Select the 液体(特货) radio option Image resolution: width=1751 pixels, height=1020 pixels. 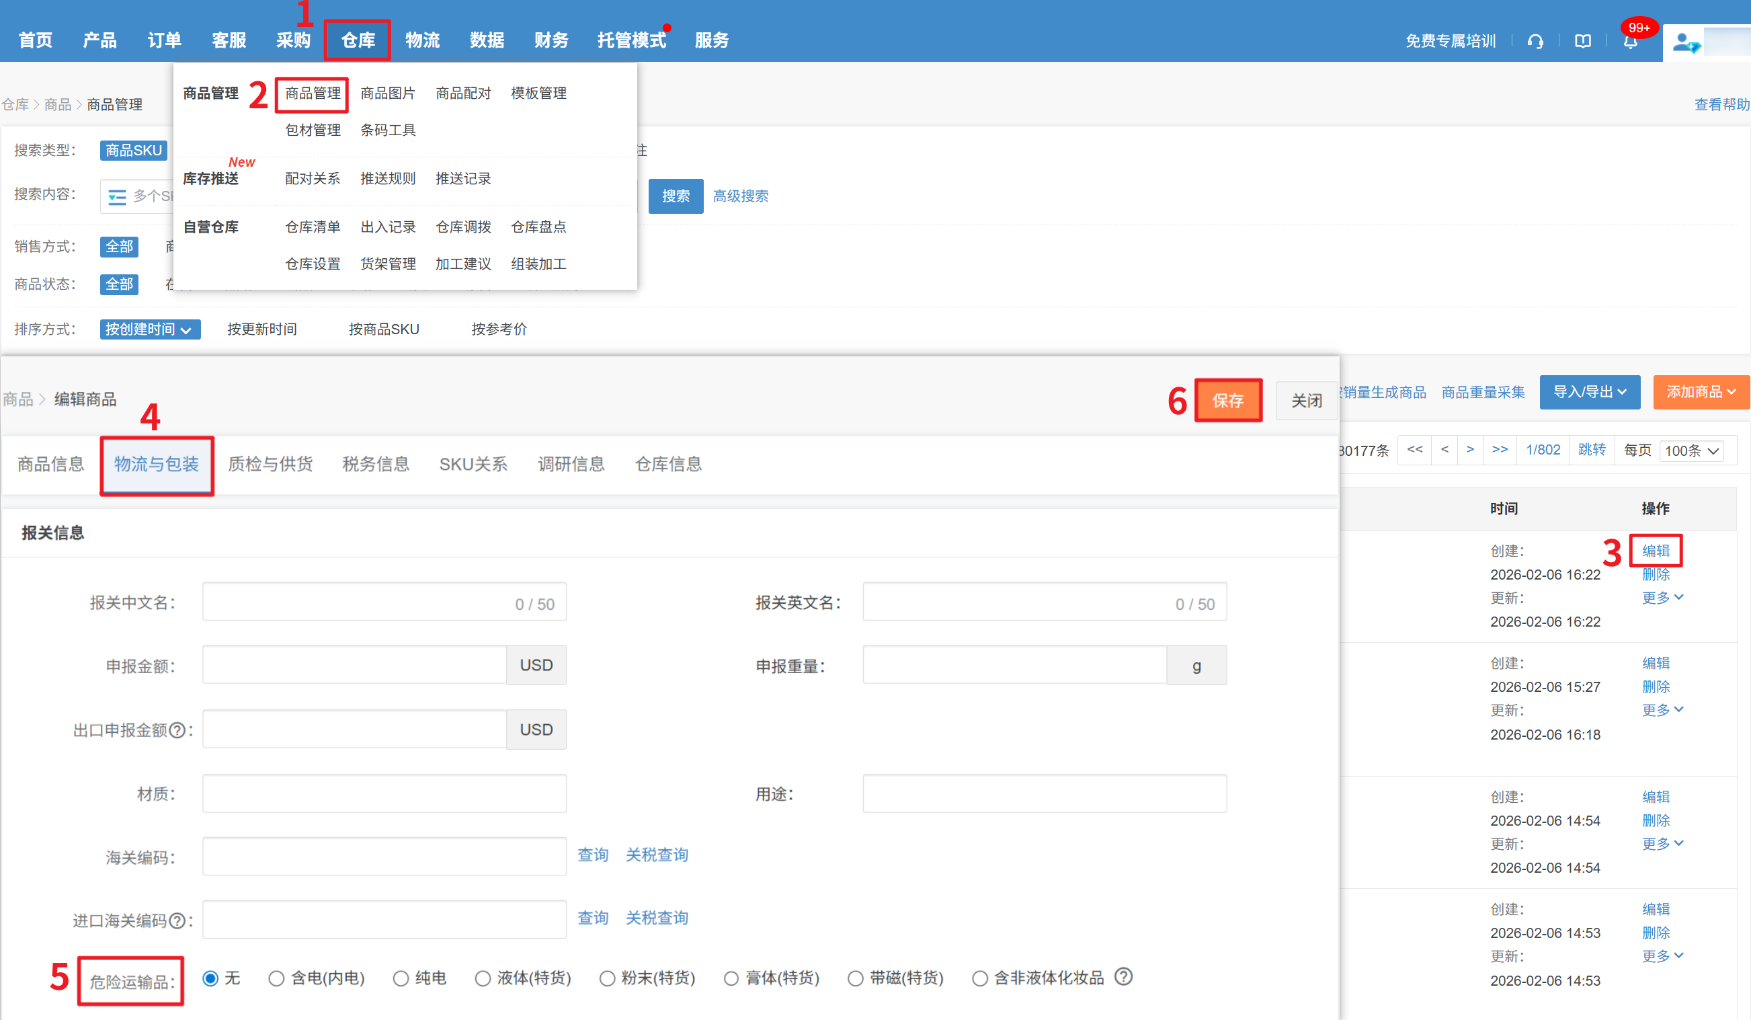click(483, 978)
